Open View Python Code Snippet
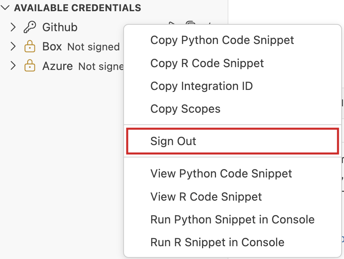 pos(221,173)
